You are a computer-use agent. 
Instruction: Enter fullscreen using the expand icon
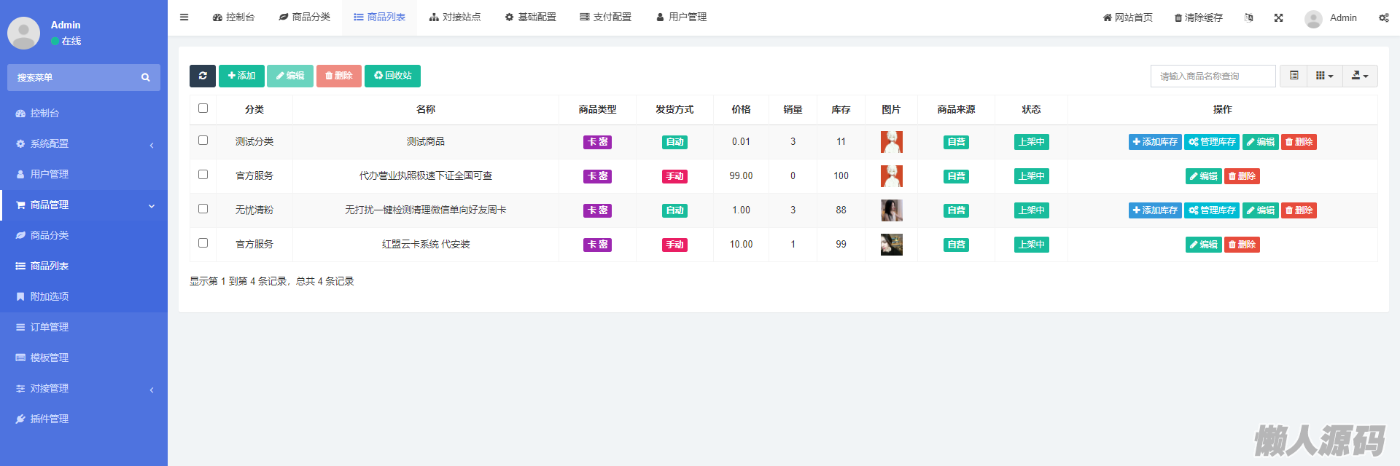(1278, 17)
